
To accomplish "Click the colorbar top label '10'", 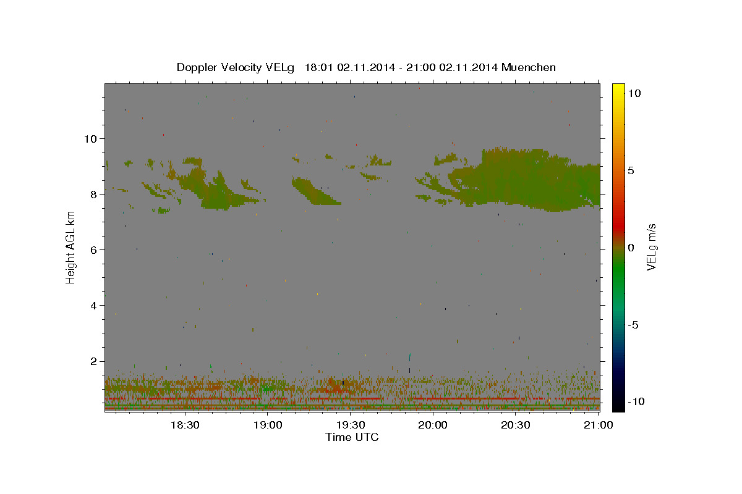I will (634, 93).
